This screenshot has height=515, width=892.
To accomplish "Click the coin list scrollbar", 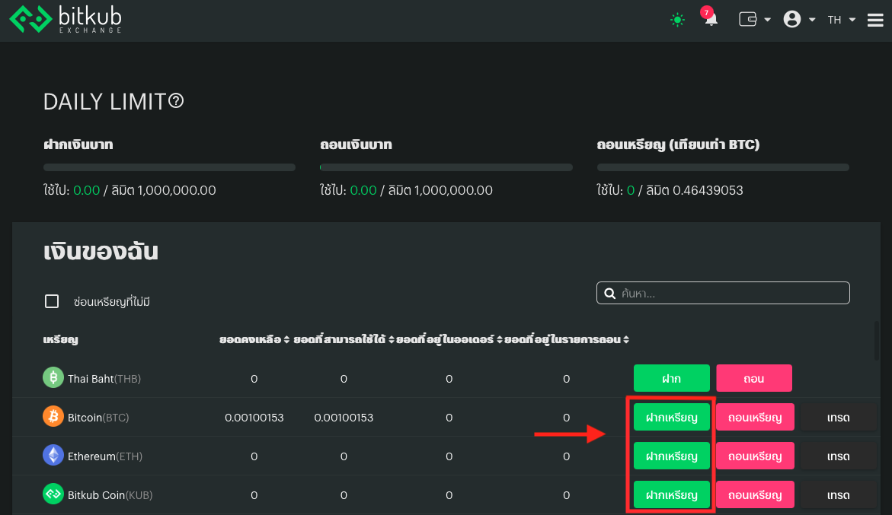I will [x=877, y=341].
